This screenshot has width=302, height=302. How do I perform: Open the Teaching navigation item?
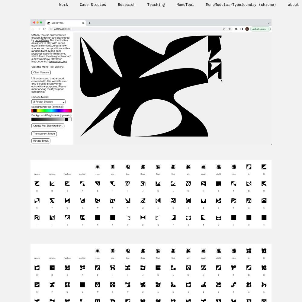[156, 5]
